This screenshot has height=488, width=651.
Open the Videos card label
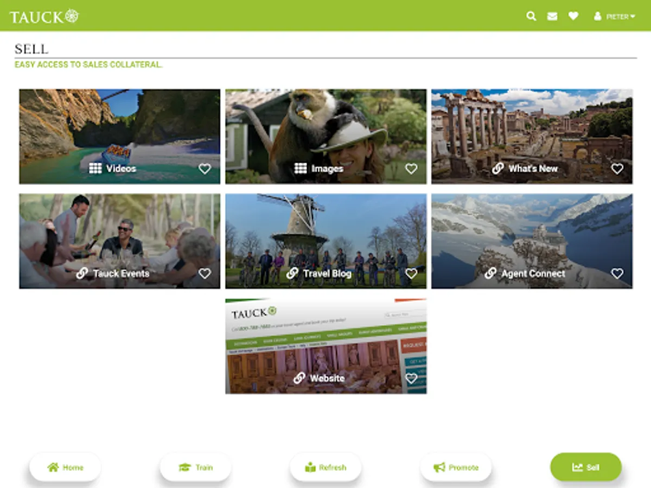pos(121,169)
